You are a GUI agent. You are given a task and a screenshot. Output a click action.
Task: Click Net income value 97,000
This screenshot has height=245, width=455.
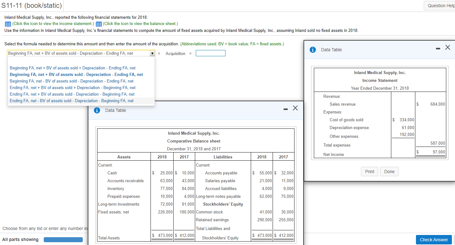click(439, 152)
